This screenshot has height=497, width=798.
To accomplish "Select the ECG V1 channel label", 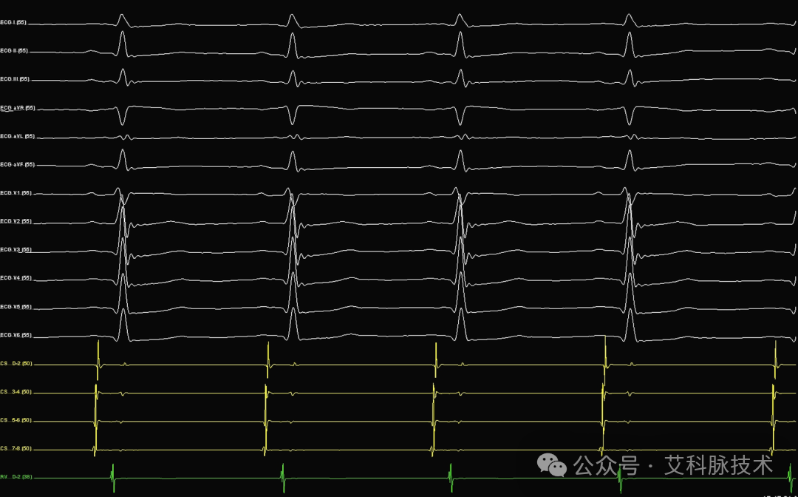I will [x=16, y=193].
